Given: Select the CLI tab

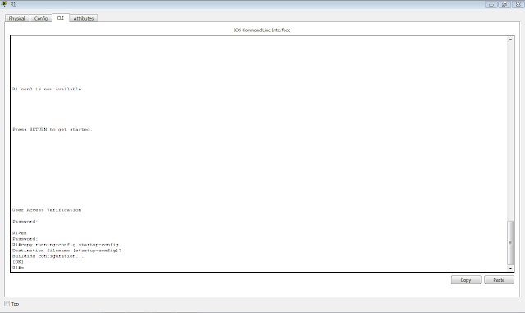Looking at the screenshot, I should pos(60,18).
